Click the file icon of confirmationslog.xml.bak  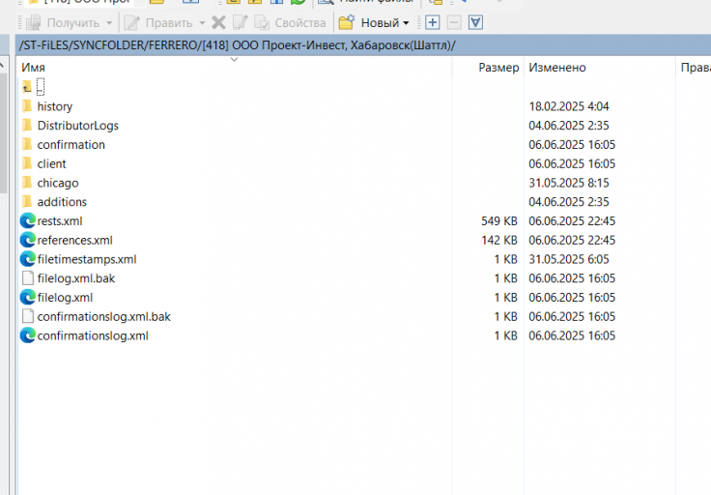click(x=28, y=316)
